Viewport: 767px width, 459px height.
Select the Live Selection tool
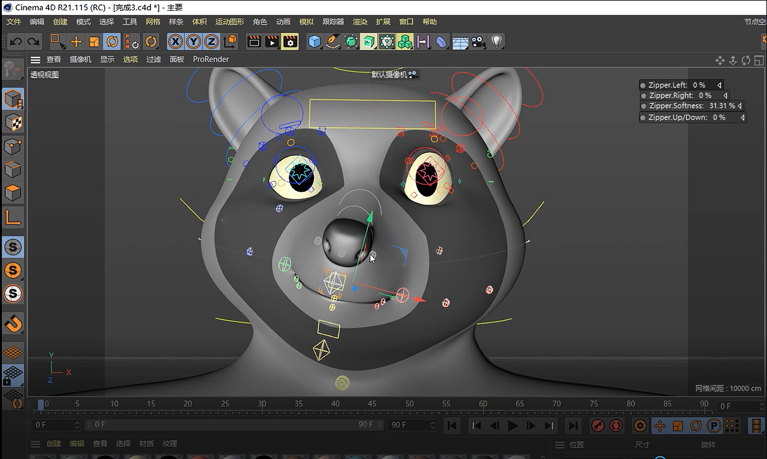click(58, 41)
